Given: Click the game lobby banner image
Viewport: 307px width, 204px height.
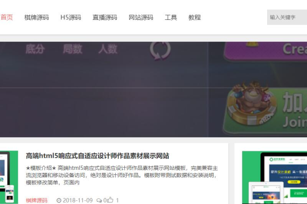Looking at the screenshot, I should [153, 89].
